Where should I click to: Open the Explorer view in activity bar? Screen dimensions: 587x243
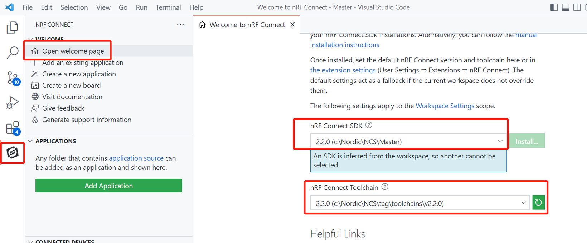coord(12,27)
